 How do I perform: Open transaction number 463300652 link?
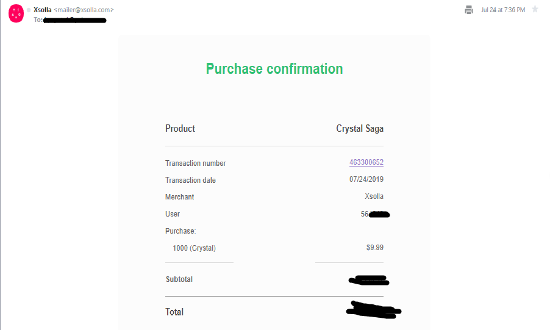(x=366, y=162)
